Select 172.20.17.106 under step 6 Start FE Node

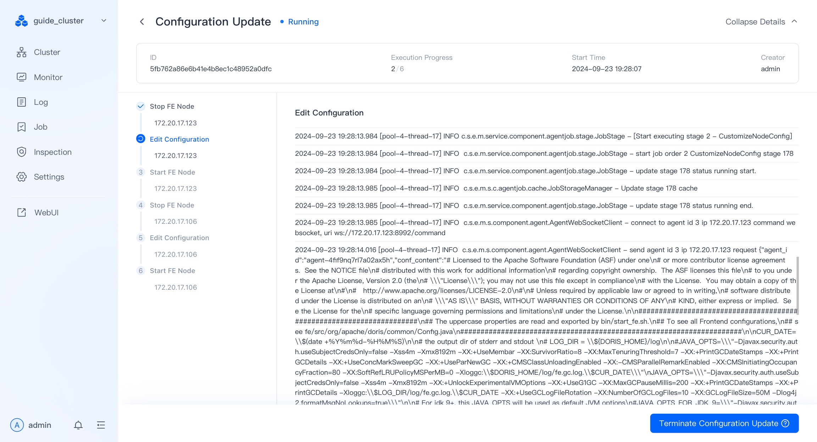point(176,287)
